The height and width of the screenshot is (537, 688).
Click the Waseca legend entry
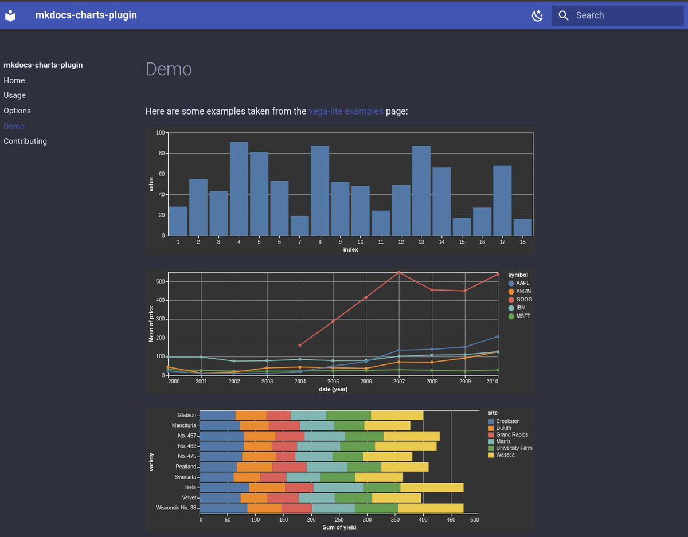[505, 454]
